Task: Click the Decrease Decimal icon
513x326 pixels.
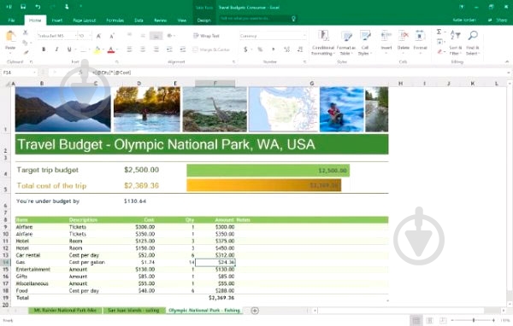Action: pos(300,49)
